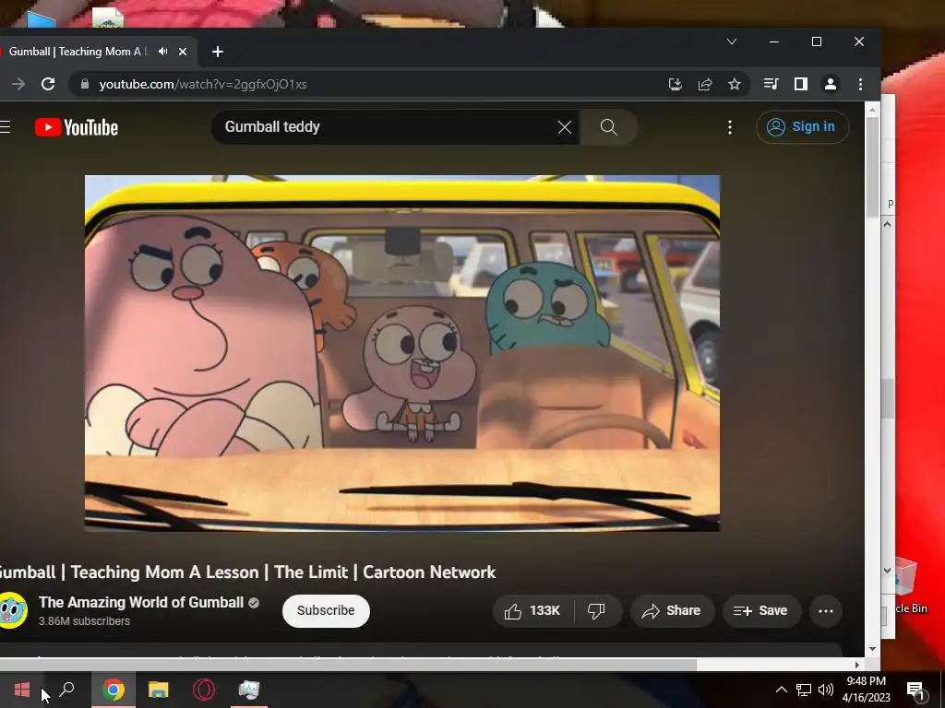The image size is (945, 708).
Task: Bookmark this tab with the star icon
Action: pos(734,84)
